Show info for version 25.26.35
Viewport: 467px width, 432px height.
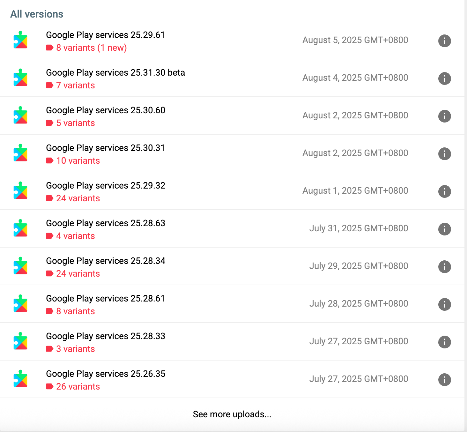tap(444, 380)
